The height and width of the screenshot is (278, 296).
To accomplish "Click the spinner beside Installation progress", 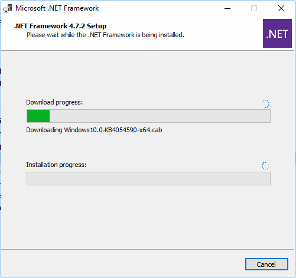I will click(x=265, y=166).
